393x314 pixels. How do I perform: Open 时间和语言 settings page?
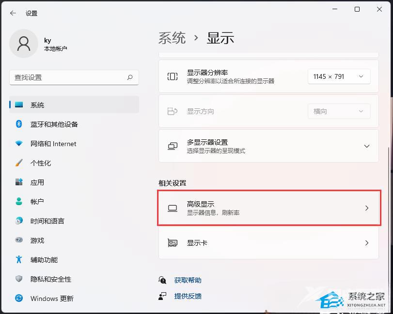(74, 221)
